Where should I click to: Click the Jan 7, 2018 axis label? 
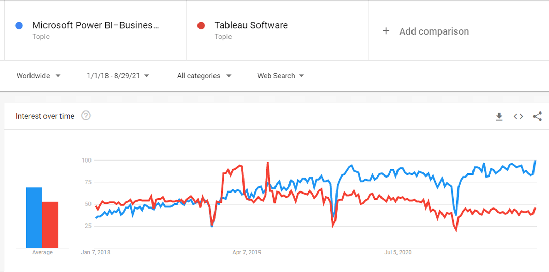point(96,252)
